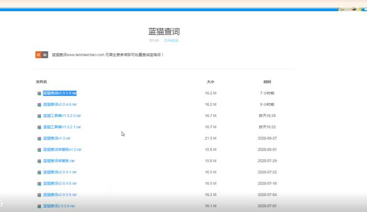This screenshot has width=367, height=212.
Task: Open the 蓝猫查词修复版v1.2.rar link
Action: pos(62,150)
